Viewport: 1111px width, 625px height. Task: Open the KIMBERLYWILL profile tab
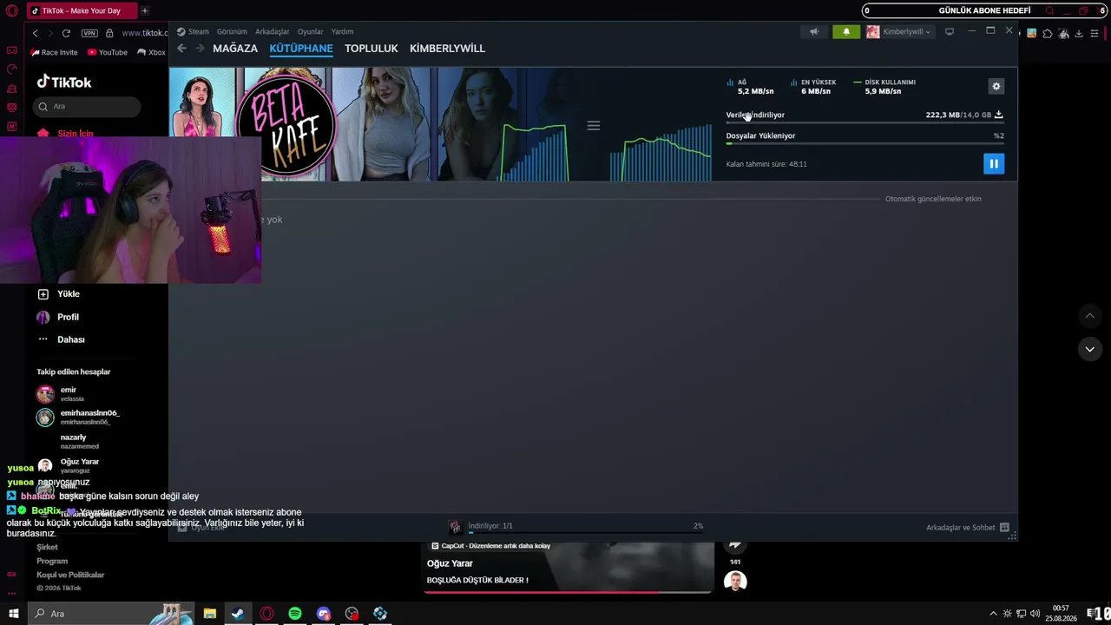tap(447, 49)
